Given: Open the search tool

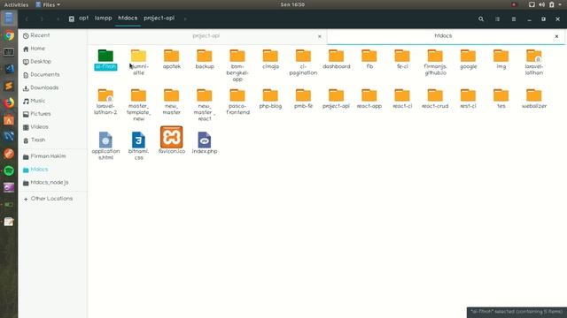Looking at the screenshot, I should [x=481, y=19].
